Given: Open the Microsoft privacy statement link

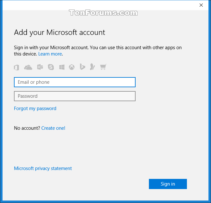Looking at the screenshot, I should pos(43,168).
